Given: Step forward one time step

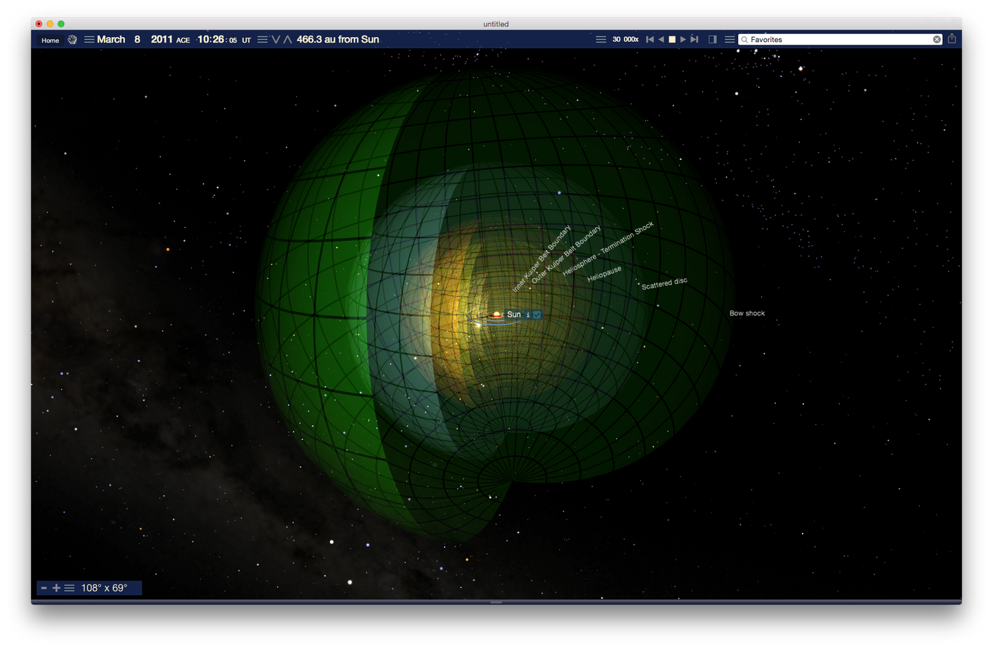Looking at the screenshot, I should tap(695, 40).
